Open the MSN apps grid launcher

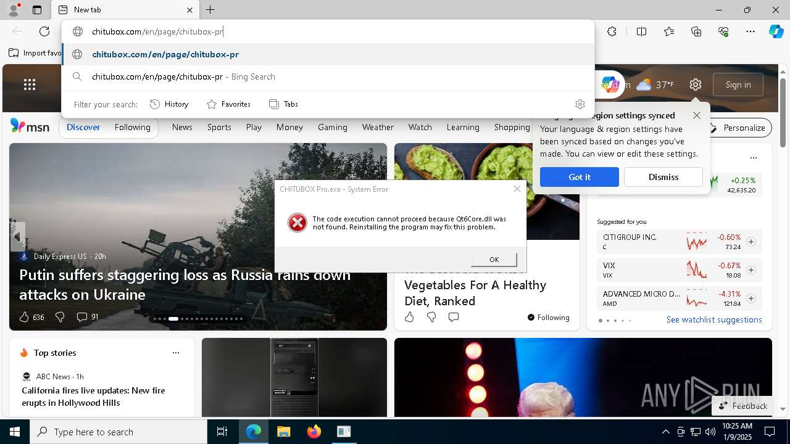[30, 84]
